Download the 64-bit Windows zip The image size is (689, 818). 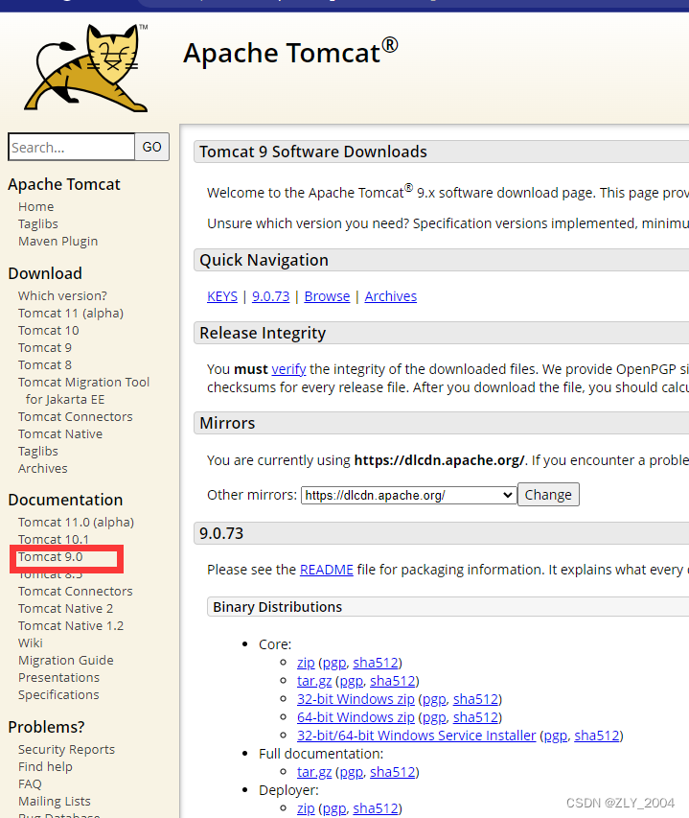[356, 717]
